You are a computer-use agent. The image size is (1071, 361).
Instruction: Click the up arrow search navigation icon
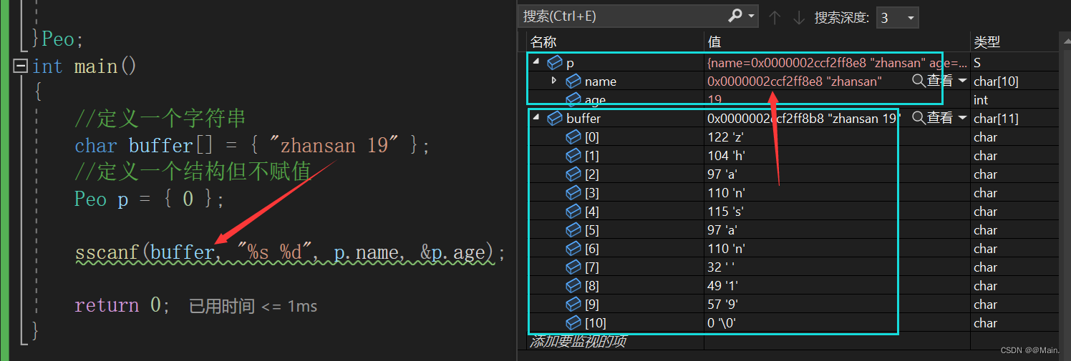click(774, 17)
